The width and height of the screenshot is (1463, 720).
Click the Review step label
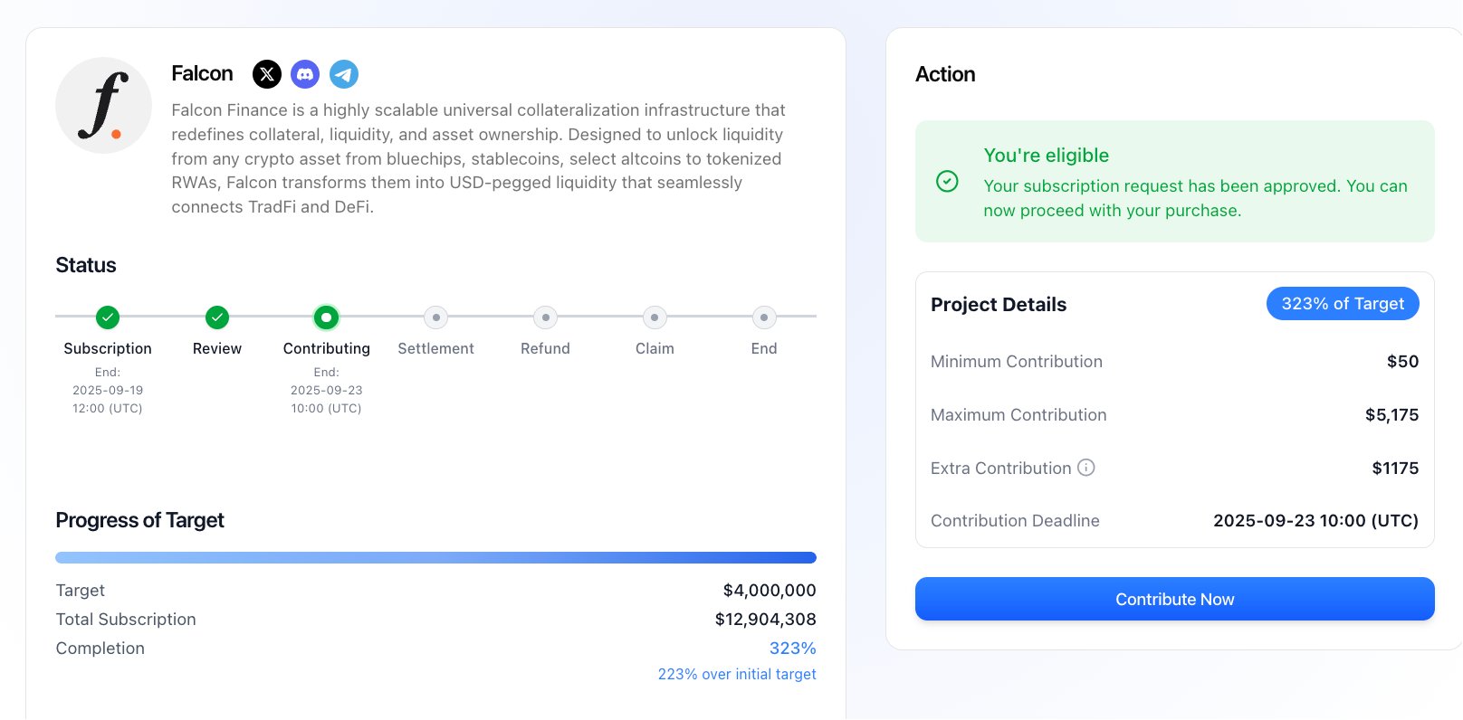click(x=217, y=348)
